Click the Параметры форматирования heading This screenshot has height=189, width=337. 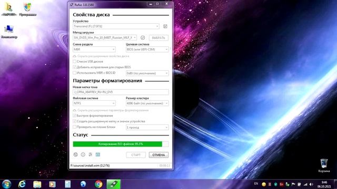click(x=107, y=81)
